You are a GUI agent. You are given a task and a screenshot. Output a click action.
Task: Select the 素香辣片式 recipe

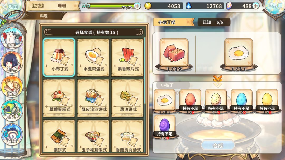click(127, 58)
